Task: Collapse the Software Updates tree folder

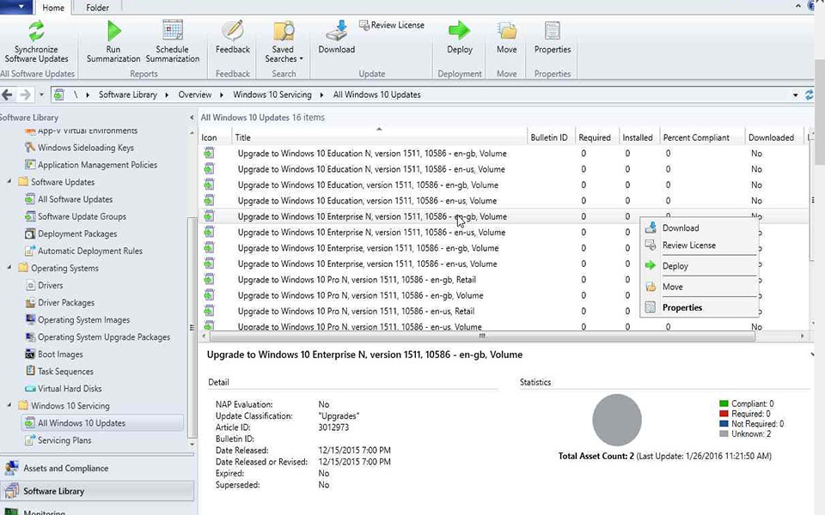Action: click(x=9, y=181)
